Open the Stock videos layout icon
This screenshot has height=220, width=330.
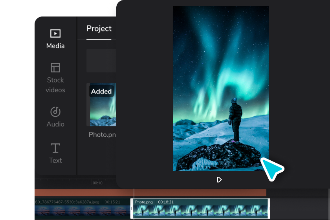55,68
